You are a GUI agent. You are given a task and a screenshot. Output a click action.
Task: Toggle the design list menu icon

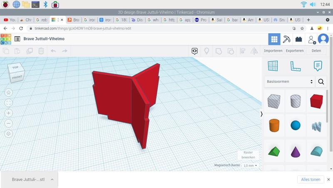17,39
